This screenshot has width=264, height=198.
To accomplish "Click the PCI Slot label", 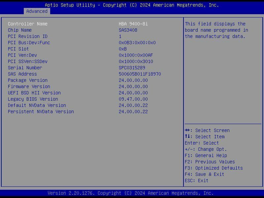I will [18, 49].
